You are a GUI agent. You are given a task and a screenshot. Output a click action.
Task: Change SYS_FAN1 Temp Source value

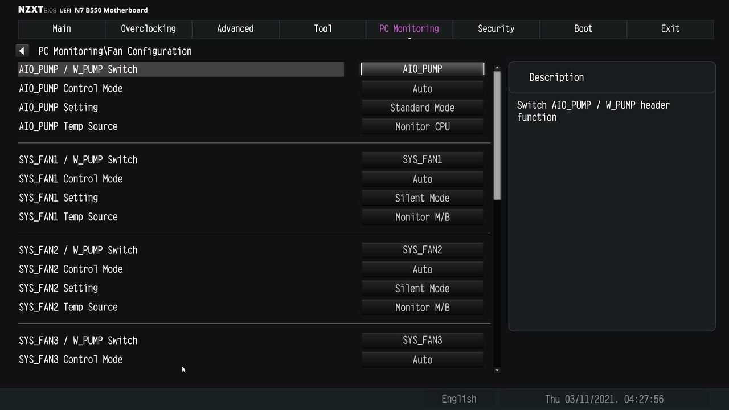[423, 218]
